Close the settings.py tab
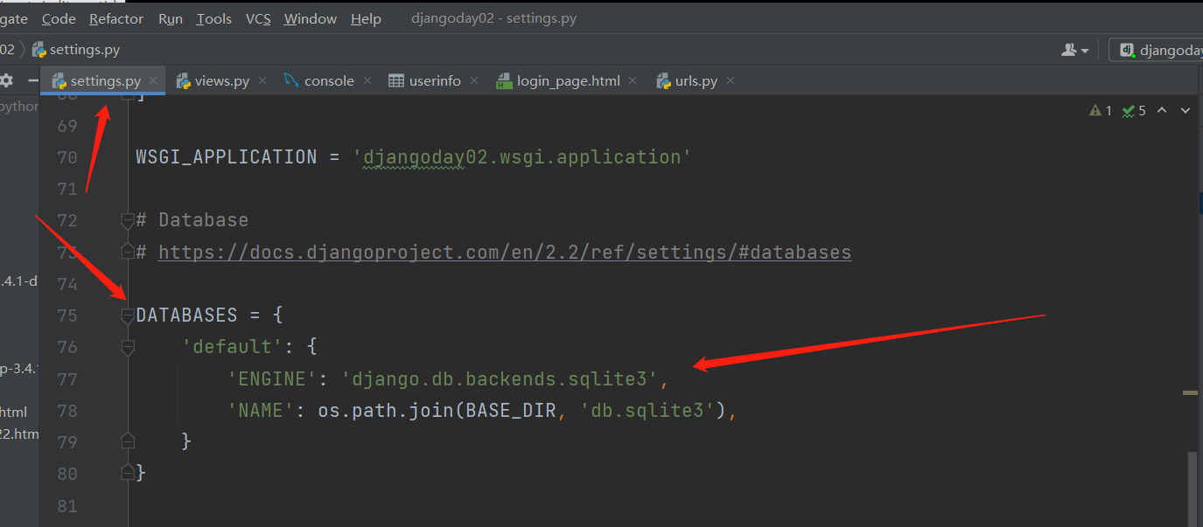Screen dimensions: 1203x527 pos(153,80)
